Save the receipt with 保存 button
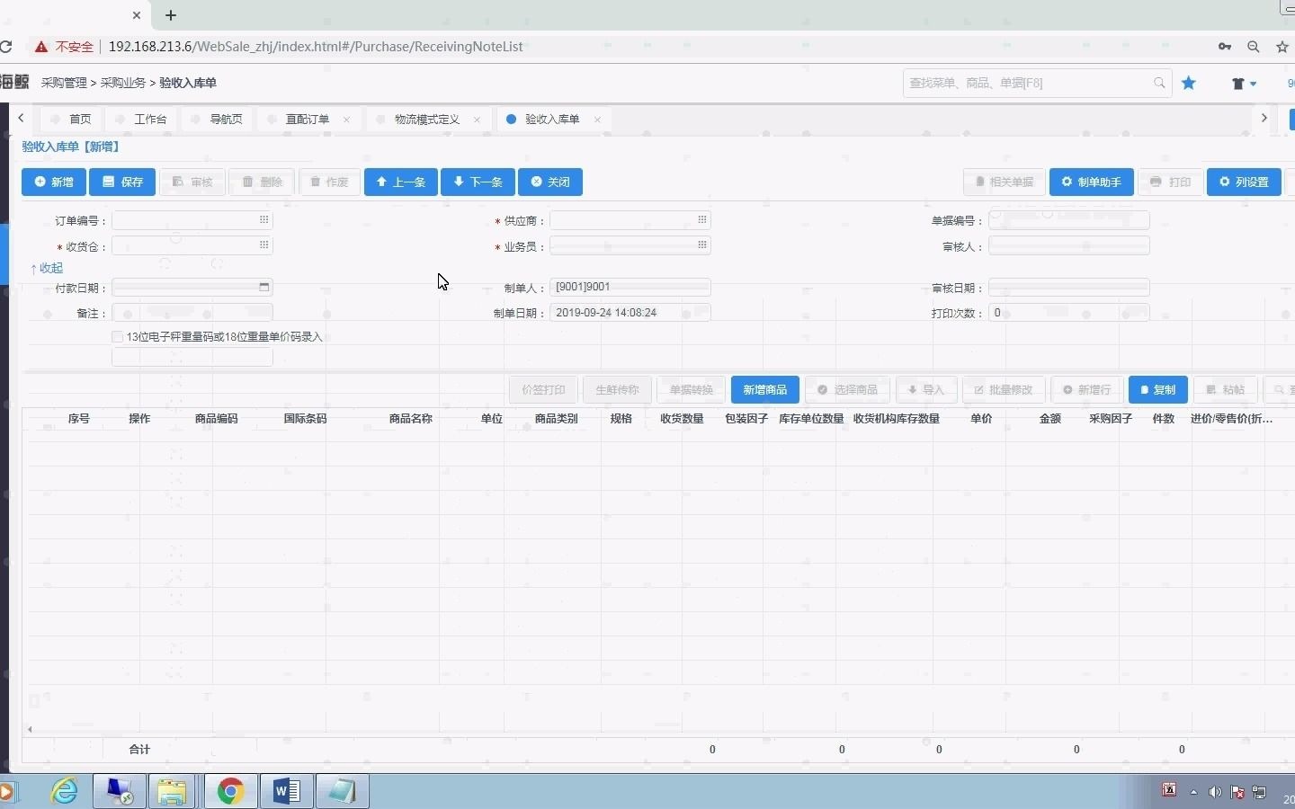Screen dimensions: 1295x809 click(x=122, y=182)
